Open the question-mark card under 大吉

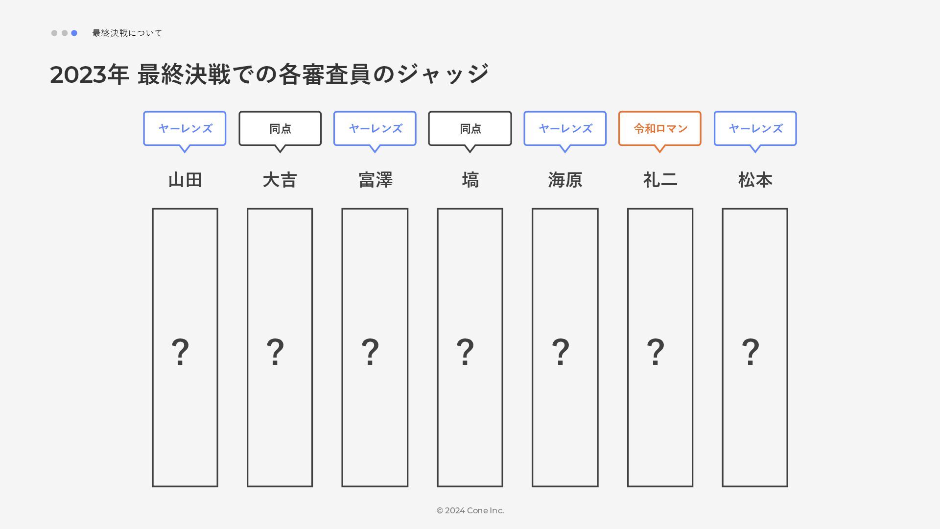click(280, 348)
